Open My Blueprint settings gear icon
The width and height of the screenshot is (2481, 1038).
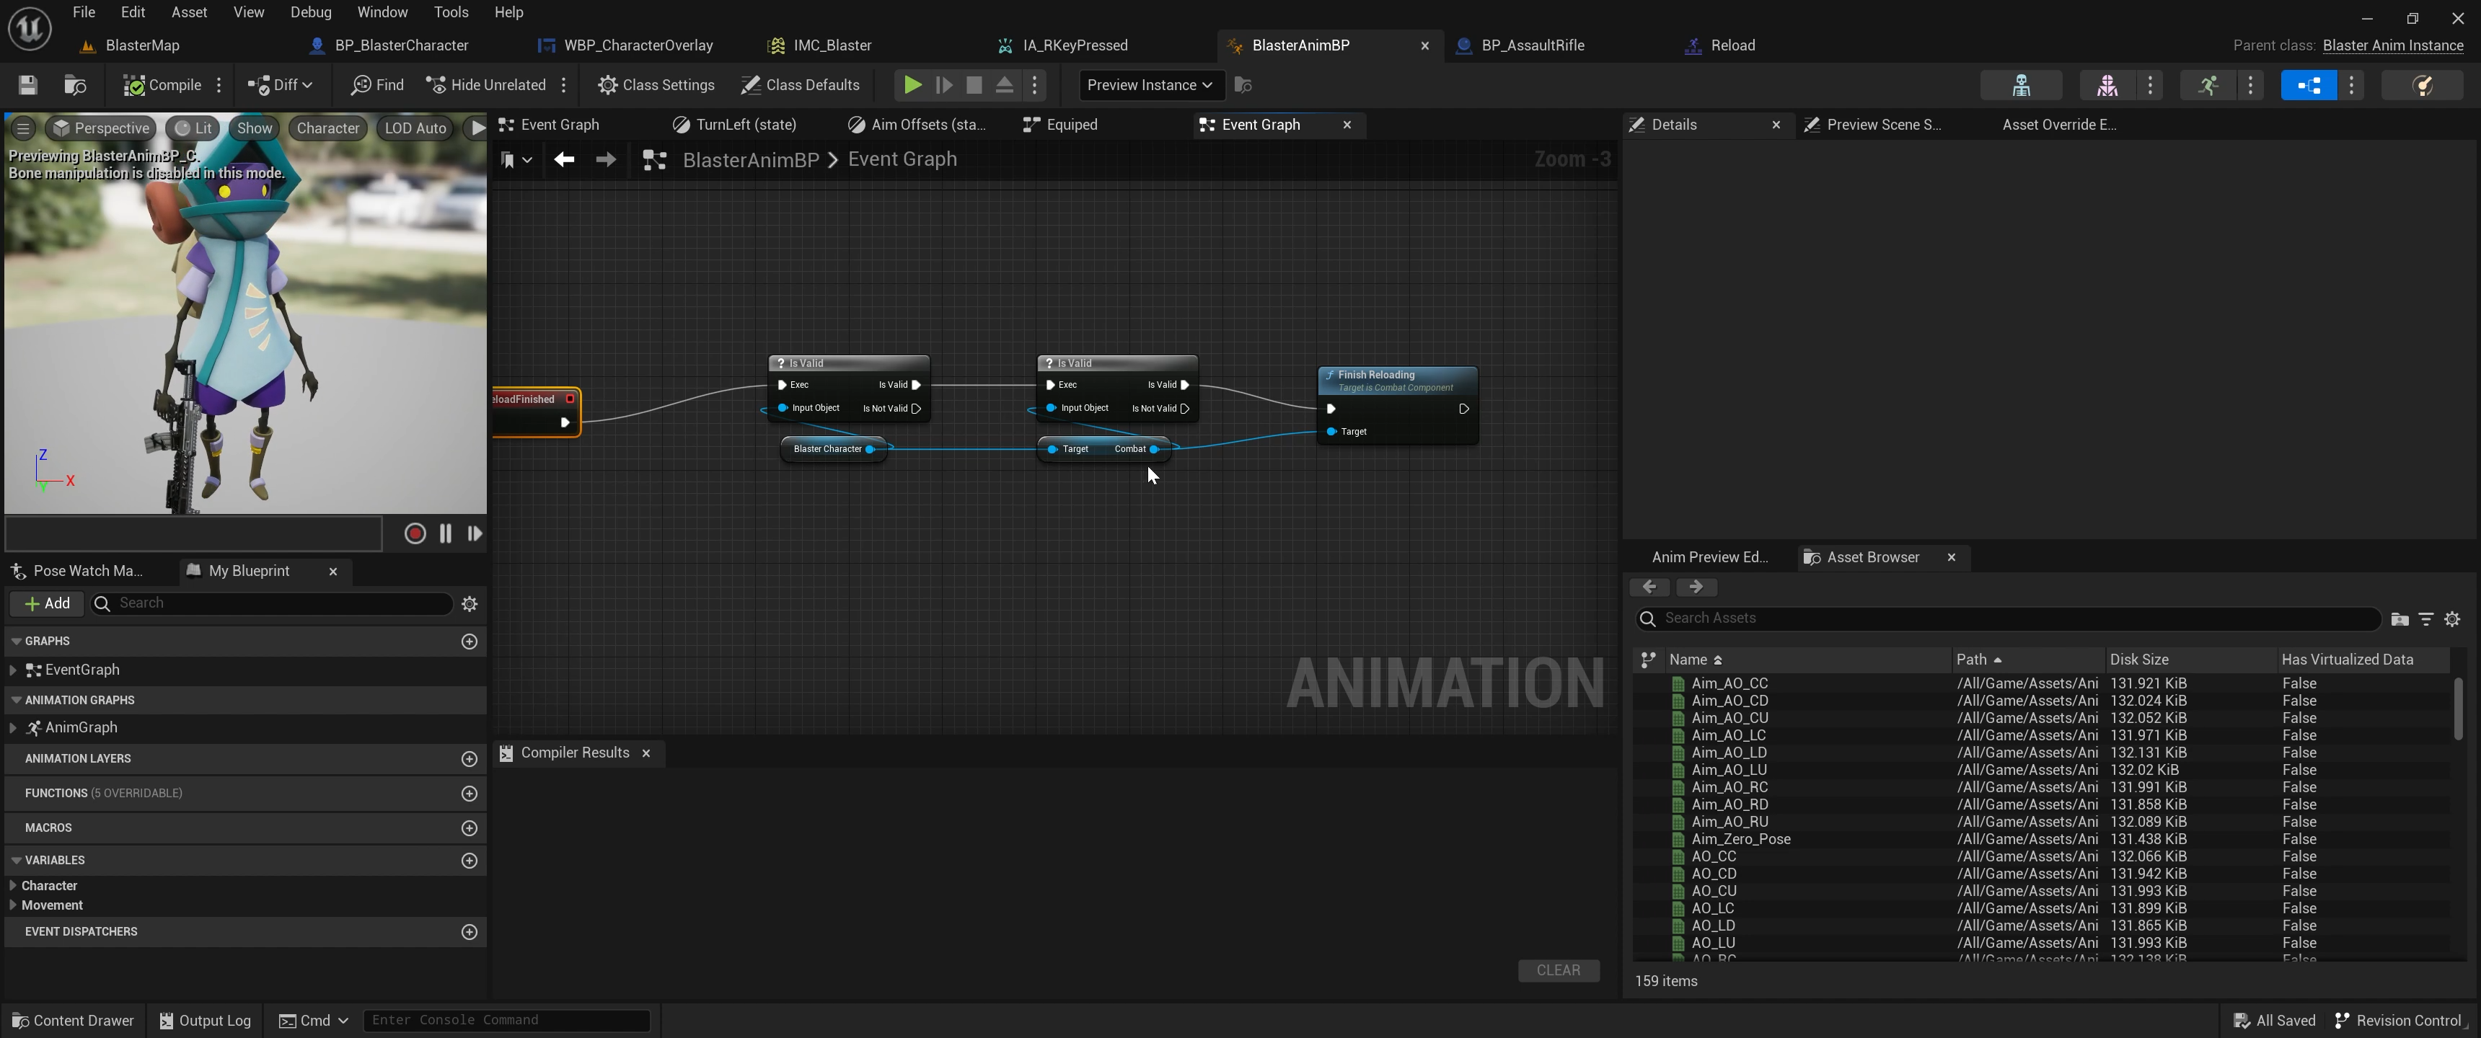469,604
